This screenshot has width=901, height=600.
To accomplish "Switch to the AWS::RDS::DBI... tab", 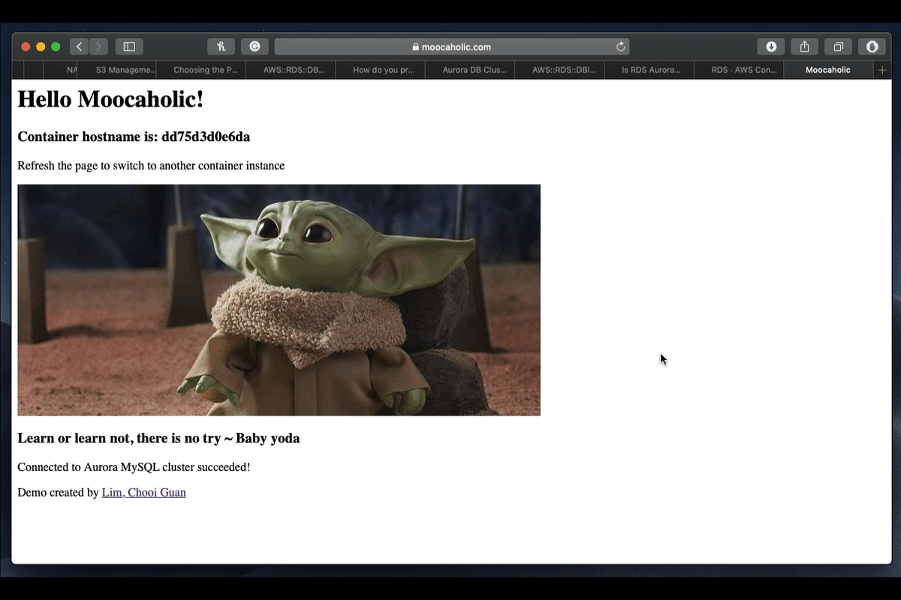I will pos(559,70).
